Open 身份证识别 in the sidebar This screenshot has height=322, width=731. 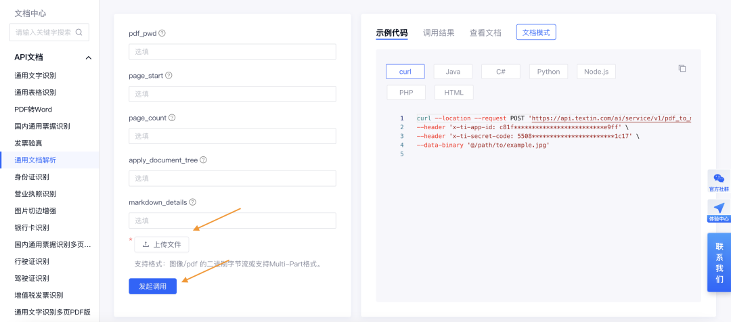(32, 177)
